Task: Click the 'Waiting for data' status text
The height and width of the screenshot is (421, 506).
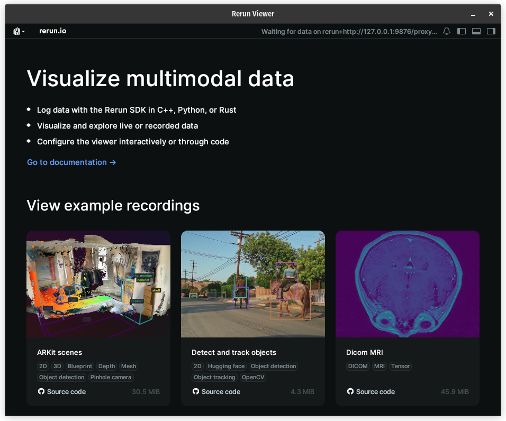Action: (x=349, y=32)
